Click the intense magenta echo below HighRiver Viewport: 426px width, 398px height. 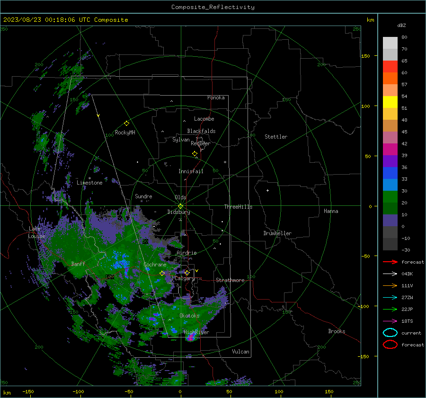click(191, 338)
